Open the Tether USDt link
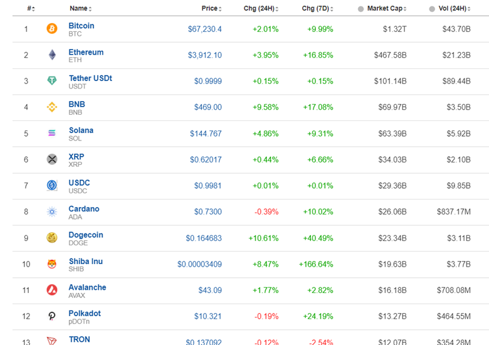 tap(90, 78)
